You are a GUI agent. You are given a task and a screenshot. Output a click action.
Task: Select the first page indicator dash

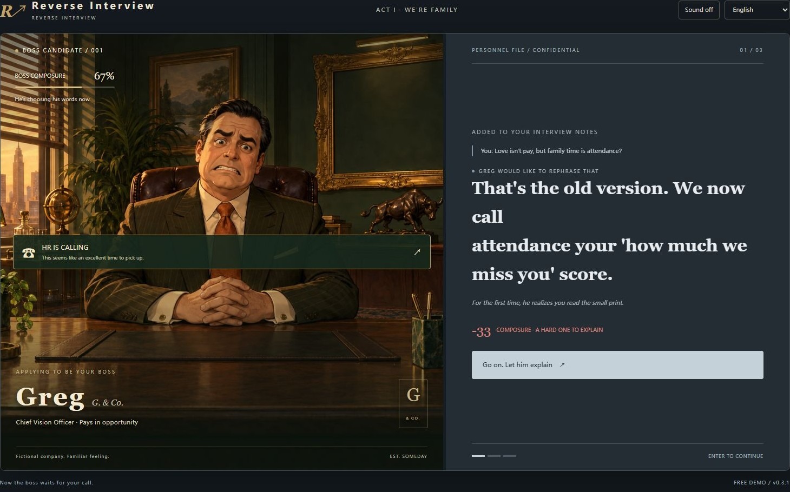pos(478,456)
